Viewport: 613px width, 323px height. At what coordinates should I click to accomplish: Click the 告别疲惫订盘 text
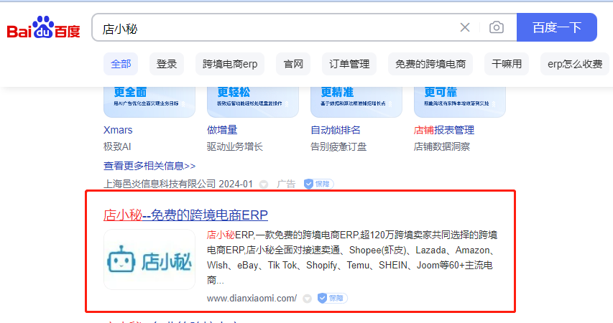tap(338, 147)
